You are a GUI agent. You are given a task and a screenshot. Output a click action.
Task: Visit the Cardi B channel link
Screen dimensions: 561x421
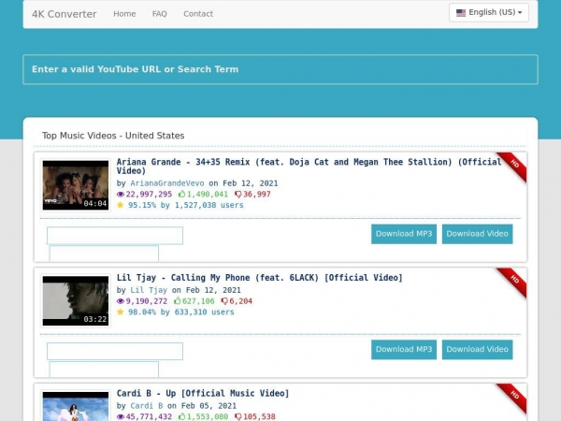147,406
